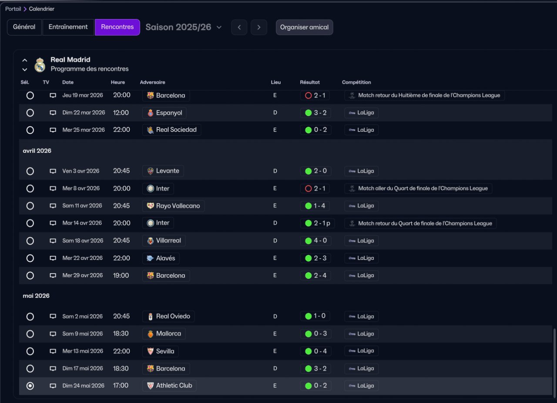
Task: Click the Athletic Club crest icon
Action: (151, 386)
